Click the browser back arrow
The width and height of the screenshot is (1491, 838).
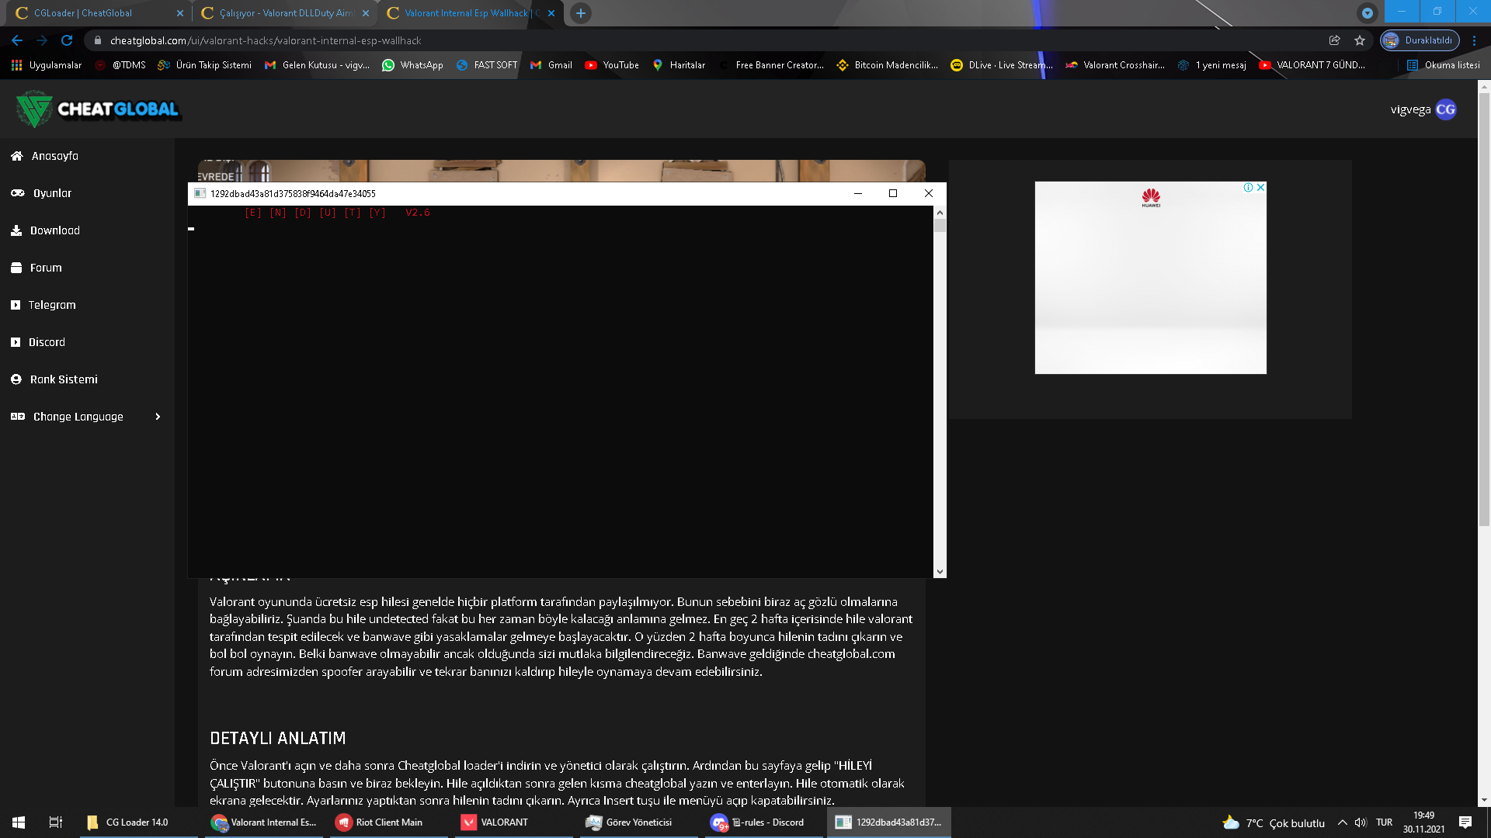click(x=17, y=40)
